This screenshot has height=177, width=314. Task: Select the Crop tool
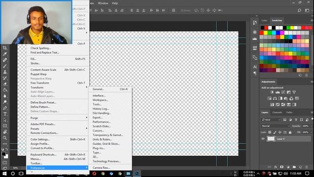click(x=5, y=48)
